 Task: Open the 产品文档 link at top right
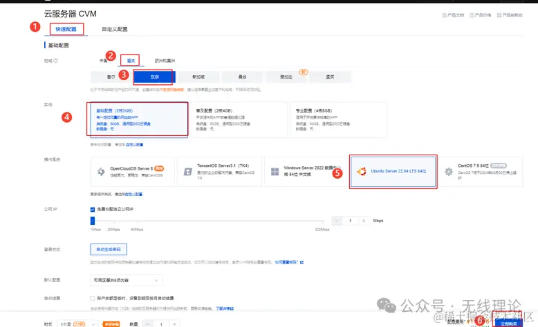(x=453, y=15)
